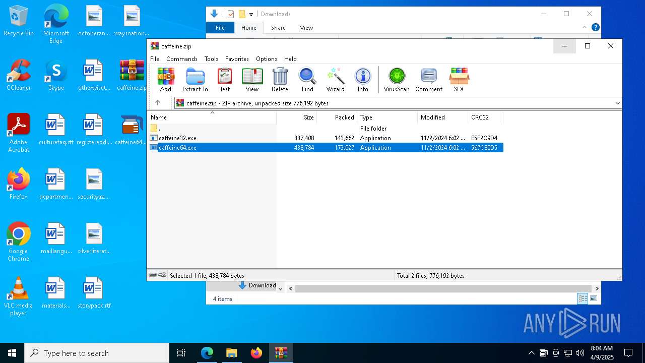Click the Add toolbar icon in WinRAR
The height and width of the screenshot is (363, 645).
[165, 80]
